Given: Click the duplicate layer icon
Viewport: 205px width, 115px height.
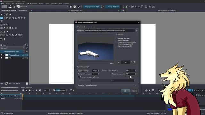Looking at the screenshot, I should 6,84.
